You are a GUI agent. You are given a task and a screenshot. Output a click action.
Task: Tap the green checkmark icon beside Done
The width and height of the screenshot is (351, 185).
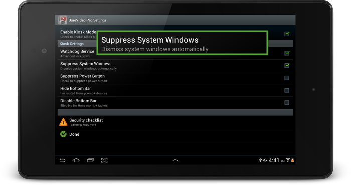click(63, 134)
